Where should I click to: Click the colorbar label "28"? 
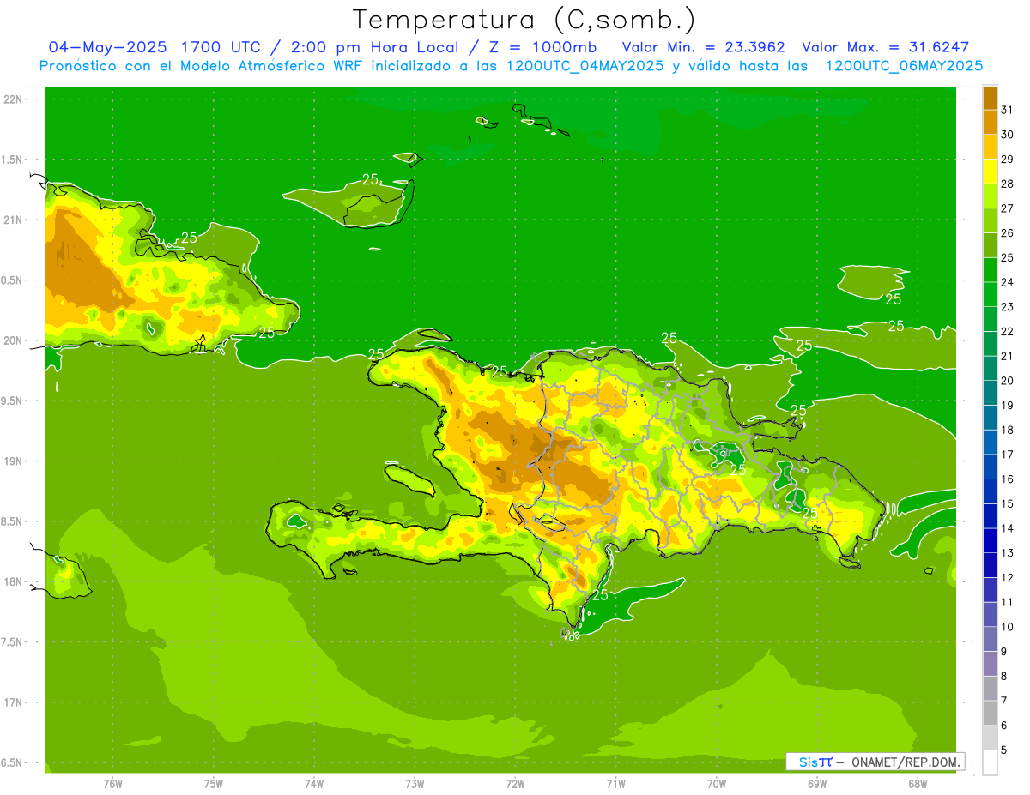tap(1007, 184)
